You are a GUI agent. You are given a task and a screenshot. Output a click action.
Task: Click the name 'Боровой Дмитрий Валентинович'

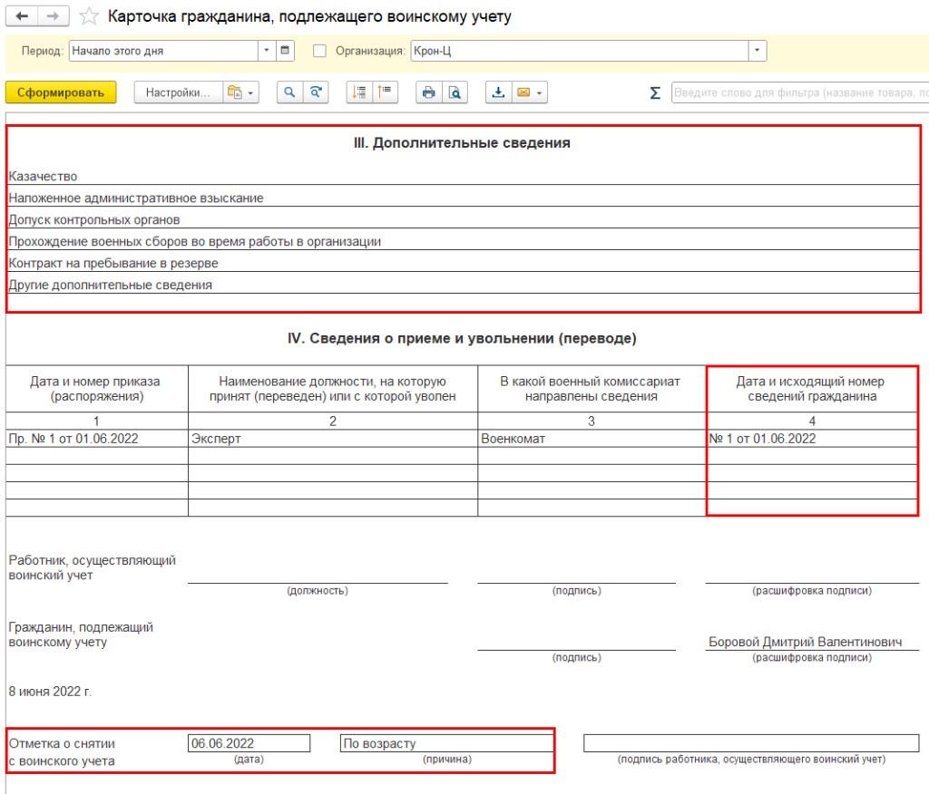806,642
